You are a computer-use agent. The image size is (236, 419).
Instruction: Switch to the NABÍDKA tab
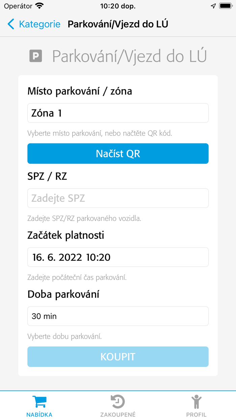(39, 415)
